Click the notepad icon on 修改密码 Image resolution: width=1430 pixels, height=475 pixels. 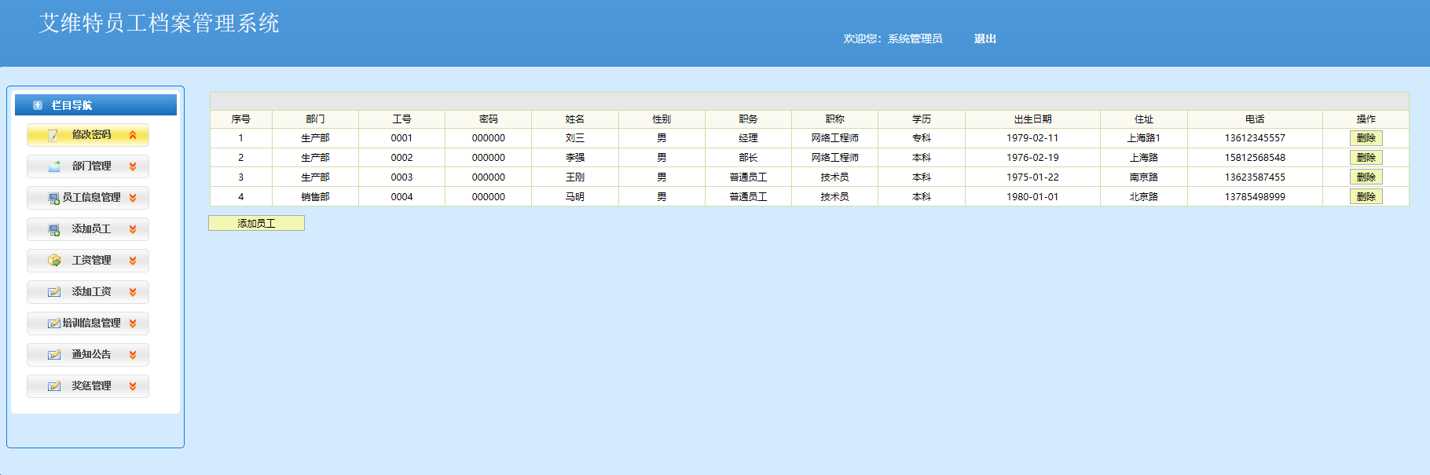[53, 135]
